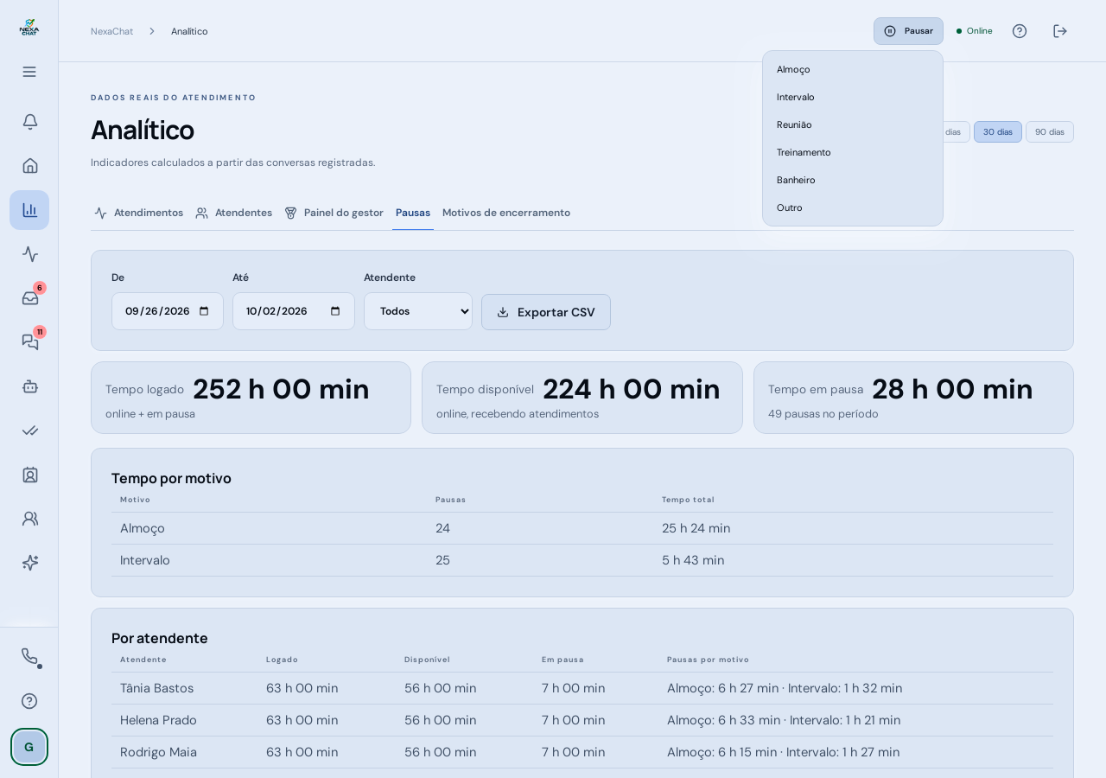Screen dimensions: 1106x778
Task: Select the bar chart analytics sidebar icon
Action: pos(29,210)
